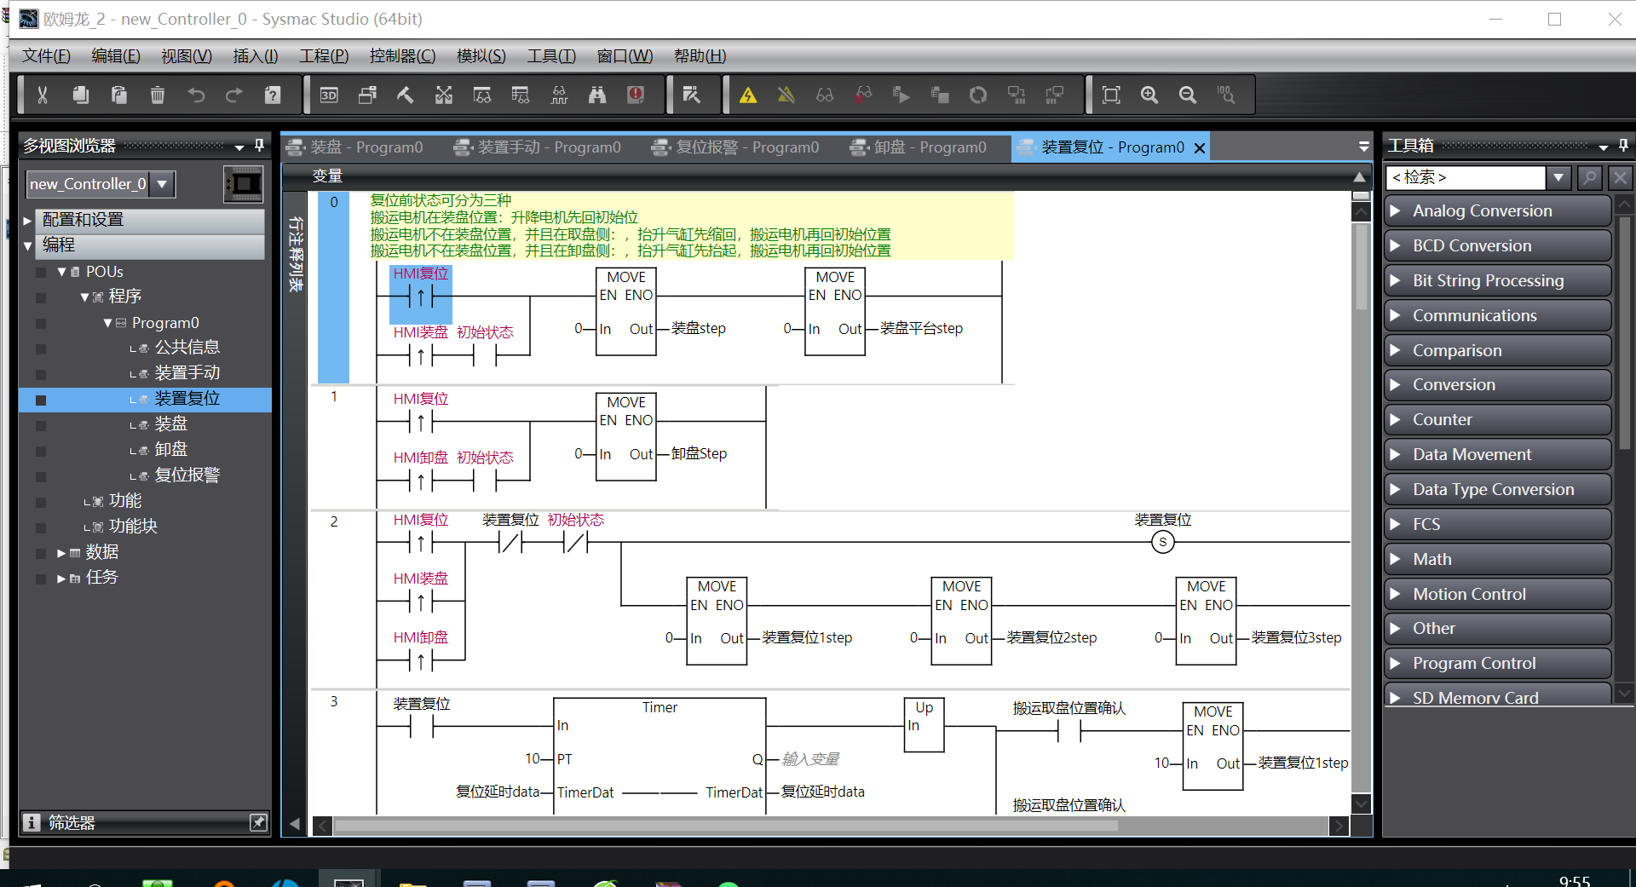
Task: Open the editor tab list dropdown
Action: pyautogui.click(x=1363, y=147)
